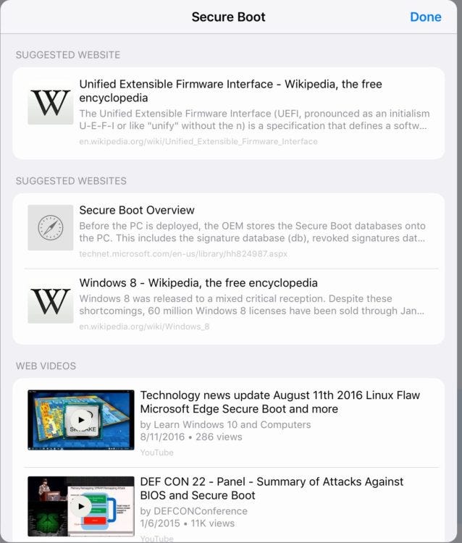Click the Safari compass icon for Secure Boot Overview
This screenshot has height=543, width=462.
pyautogui.click(x=51, y=227)
